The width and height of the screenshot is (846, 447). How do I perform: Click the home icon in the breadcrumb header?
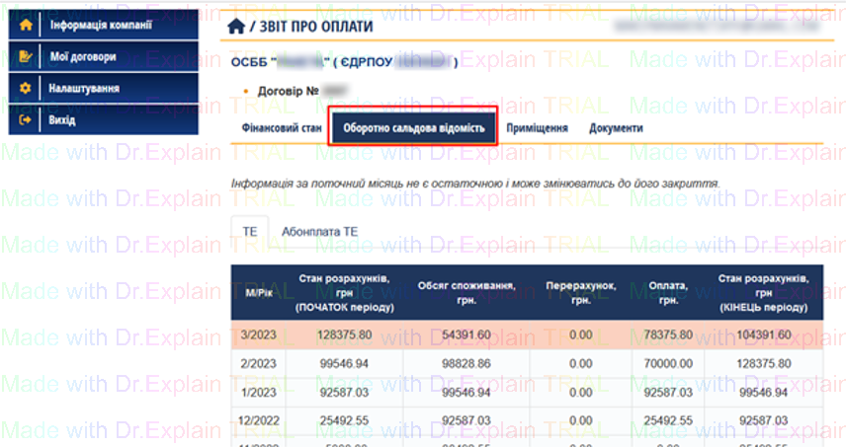click(x=235, y=27)
